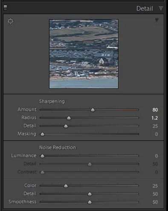Click the Amount label
Image resolution: width=168 pixels, height=211 pixels.
coord(27,109)
